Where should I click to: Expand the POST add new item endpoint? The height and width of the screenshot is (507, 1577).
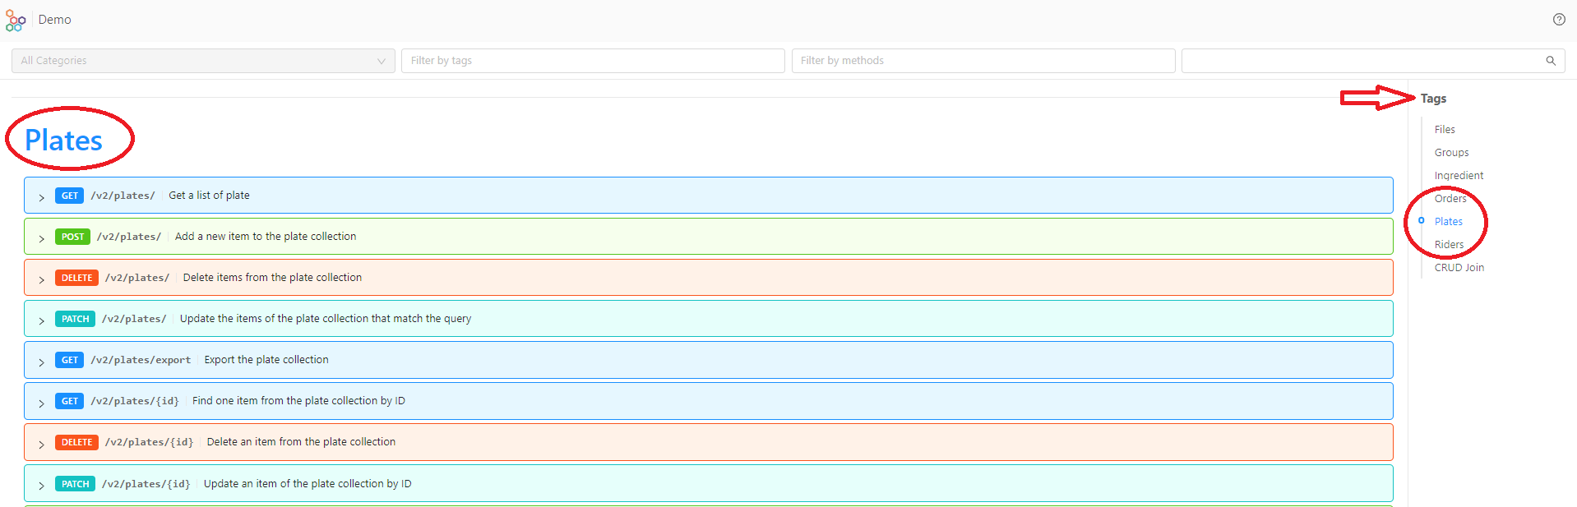pos(42,237)
